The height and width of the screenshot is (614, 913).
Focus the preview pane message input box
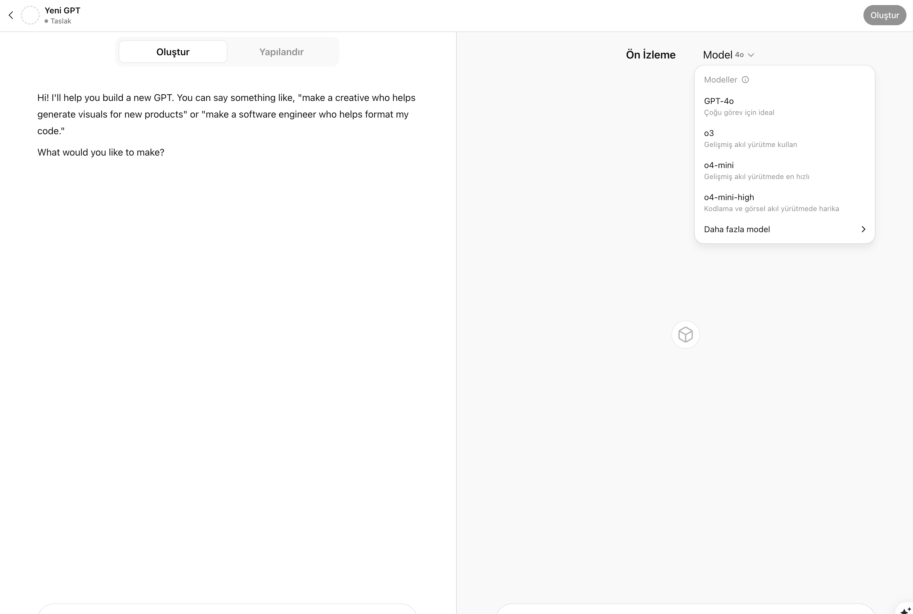pos(685,609)
